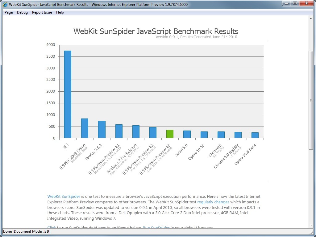Click the 'Opera 10.6 Beta' axis label

pos(245,154)
